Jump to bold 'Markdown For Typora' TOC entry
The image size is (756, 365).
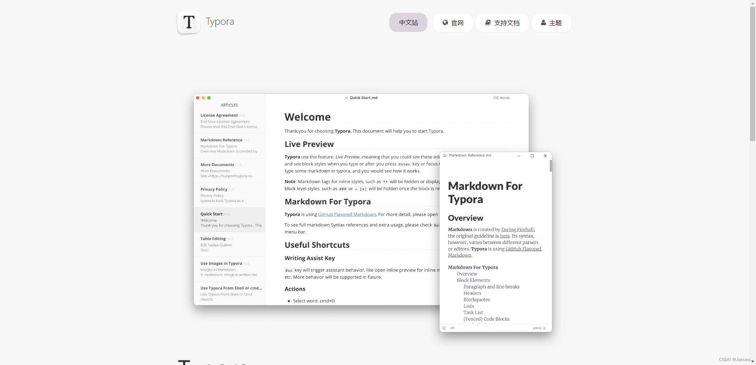473,268
